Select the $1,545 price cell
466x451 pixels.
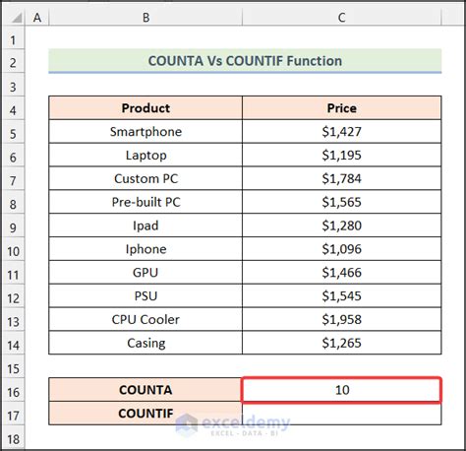(x=342, y=295)
